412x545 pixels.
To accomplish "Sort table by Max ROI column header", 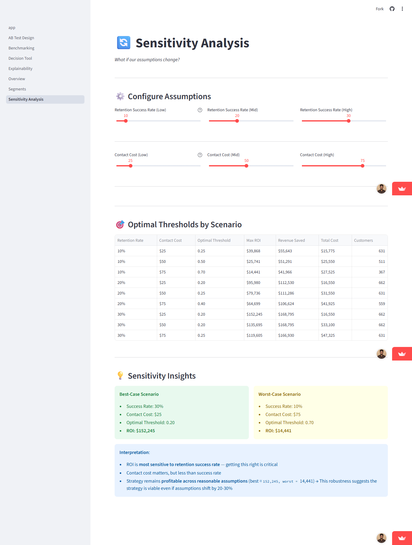I will tap(260, 240).
